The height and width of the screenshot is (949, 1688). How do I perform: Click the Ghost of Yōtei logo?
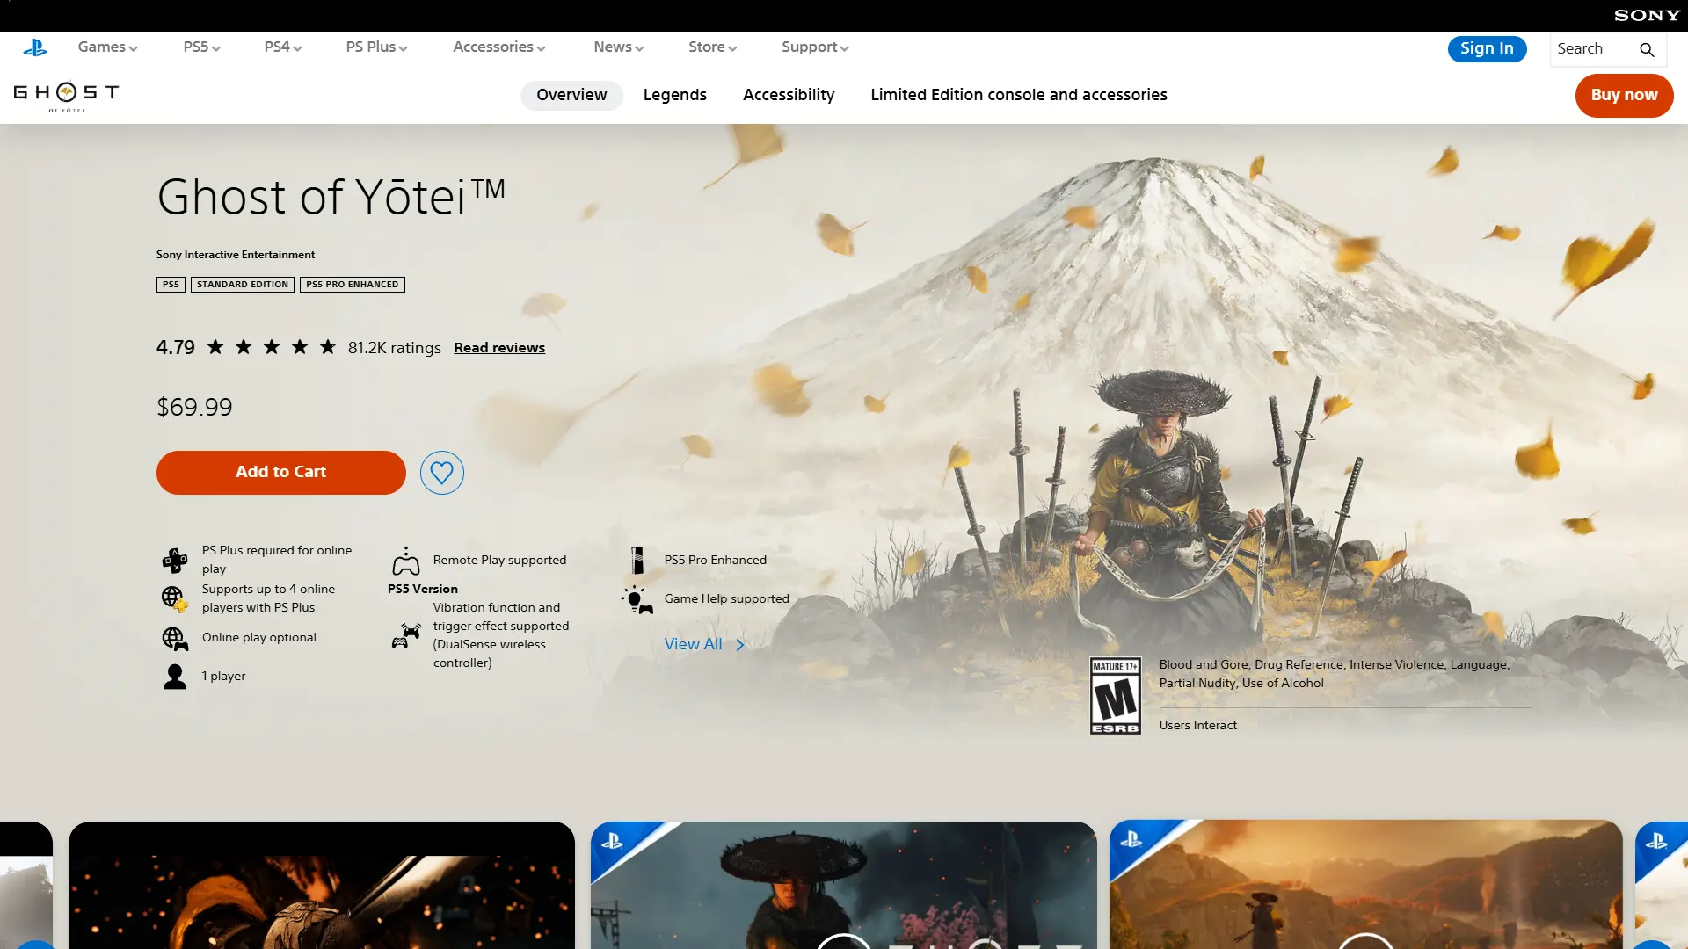[x=66, y=95]
